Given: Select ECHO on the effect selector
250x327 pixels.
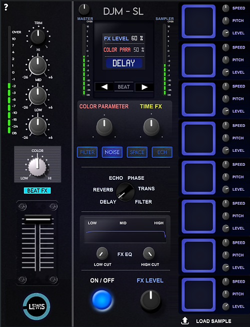Looking at the screenshot, I should point(115,178).
